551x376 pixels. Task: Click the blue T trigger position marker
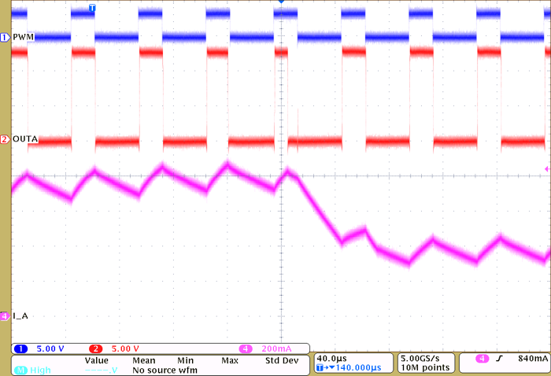[x=92, y=8]
